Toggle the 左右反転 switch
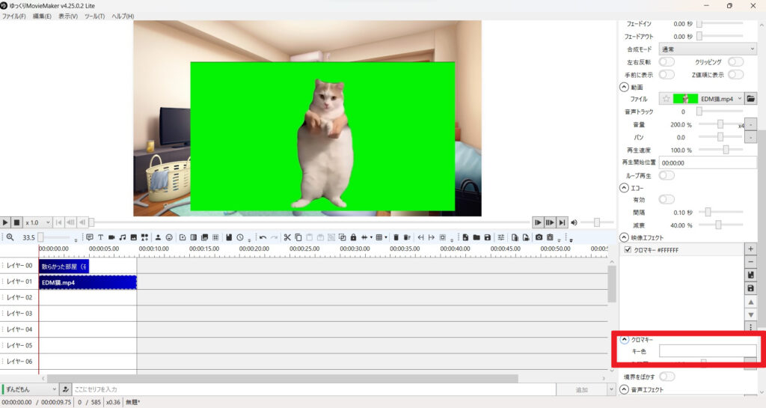The image size is (766, 408). 667,62
